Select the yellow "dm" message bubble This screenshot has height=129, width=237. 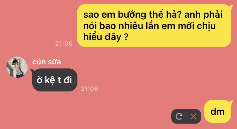point(218,111)
